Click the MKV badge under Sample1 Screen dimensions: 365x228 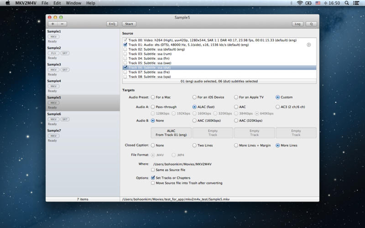click(53, 37)
